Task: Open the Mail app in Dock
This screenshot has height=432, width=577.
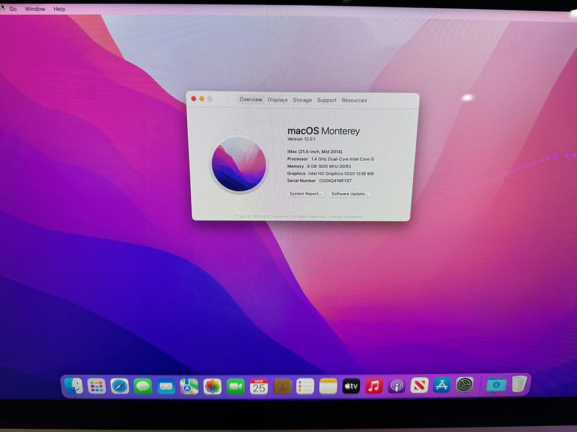Action: click(x=166, y=387)
